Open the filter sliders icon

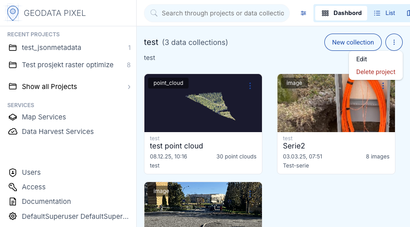303,13
